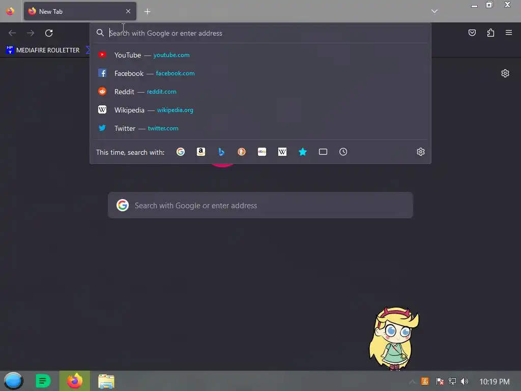Go back one page

tap(12, 33)
